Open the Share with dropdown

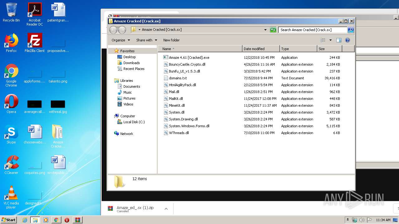(x=147, y=40)
